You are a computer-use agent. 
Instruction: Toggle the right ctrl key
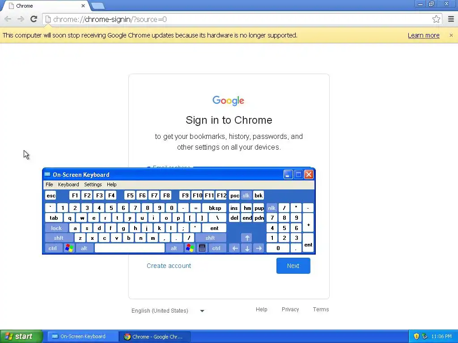click(x=216, y=248)
